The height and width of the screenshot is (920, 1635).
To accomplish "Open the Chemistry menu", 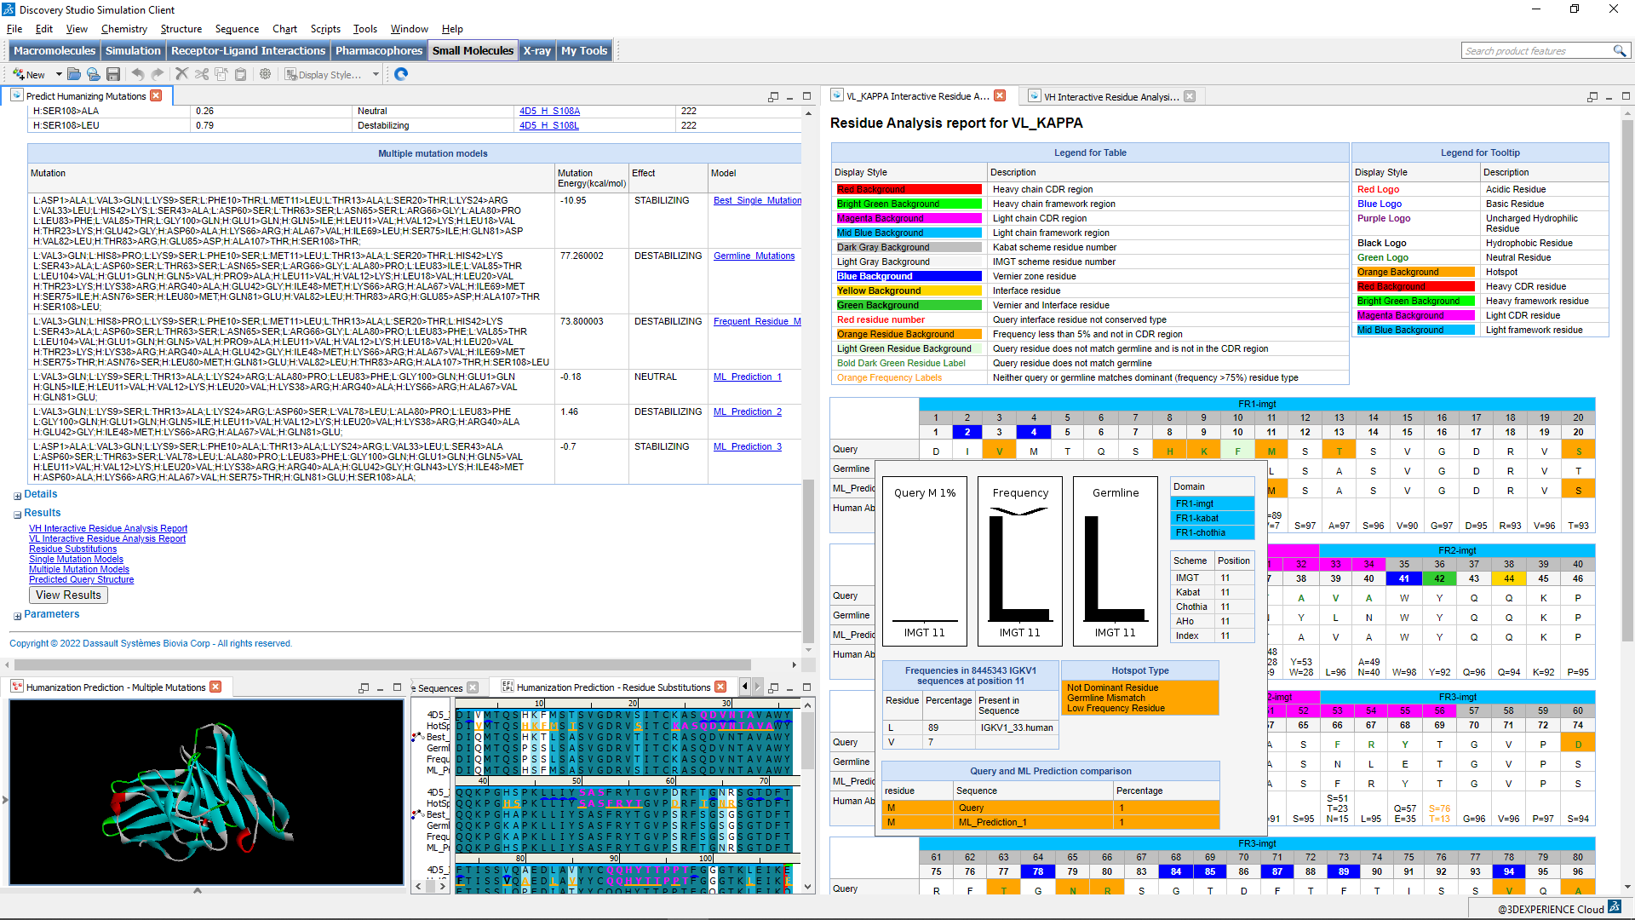I will coord(123,29).
